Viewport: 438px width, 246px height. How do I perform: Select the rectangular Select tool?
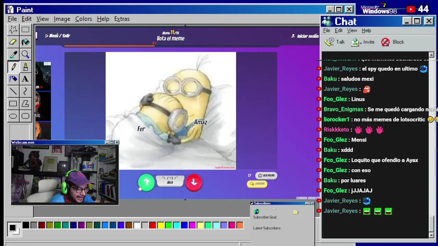coord(25,30)
